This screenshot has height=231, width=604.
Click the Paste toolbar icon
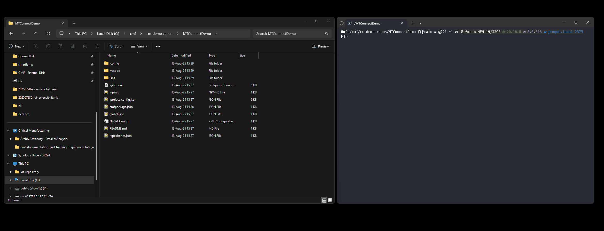[x=60, y=46]
